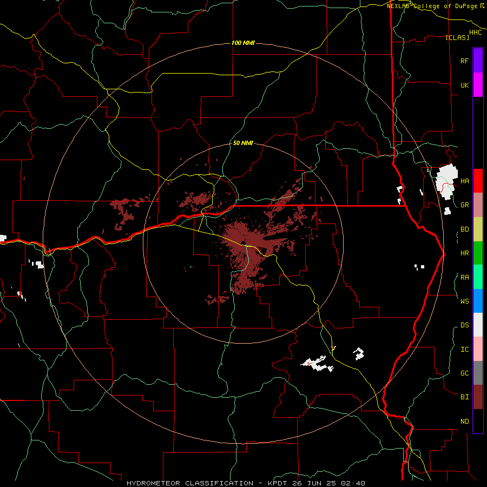Image resolution: width=487 pixels, height=487 pixels.
Task: Click the RF purple legend swatch
Action: click(x=478, y=61)
